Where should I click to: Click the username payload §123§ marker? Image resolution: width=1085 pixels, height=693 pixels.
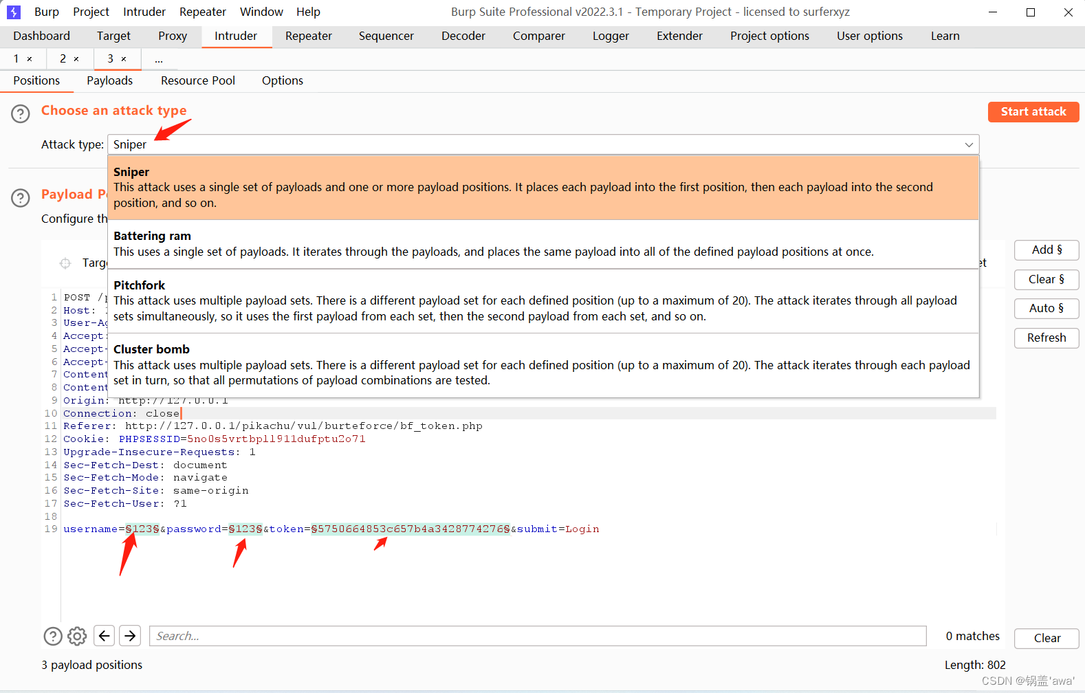click(x=142, y=529)
